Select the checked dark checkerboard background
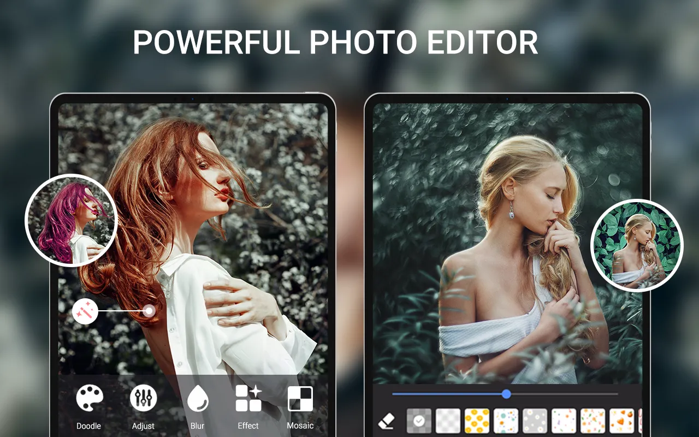699x437 pixels. [419, 421]
